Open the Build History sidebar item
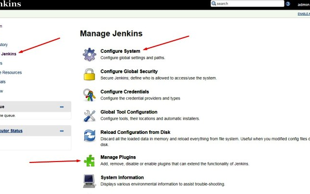Image resolution: width=310 pixels, height=194 pixels. [4, 45]
